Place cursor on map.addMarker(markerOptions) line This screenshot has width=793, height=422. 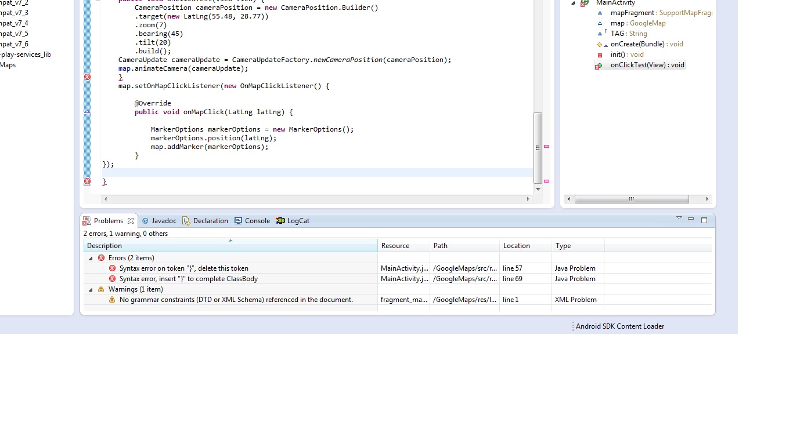pos(210,147)
